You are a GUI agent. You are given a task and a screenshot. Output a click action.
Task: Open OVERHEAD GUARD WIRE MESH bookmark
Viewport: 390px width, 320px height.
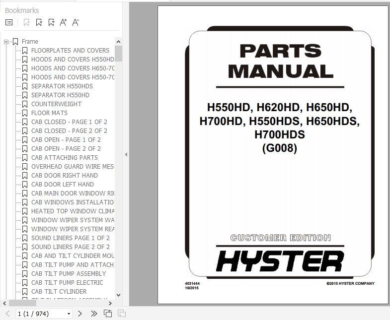click(x=73, y=167)
